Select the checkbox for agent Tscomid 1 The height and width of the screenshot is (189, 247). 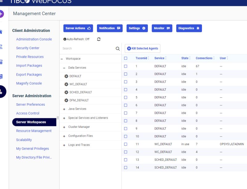[125, 66]
